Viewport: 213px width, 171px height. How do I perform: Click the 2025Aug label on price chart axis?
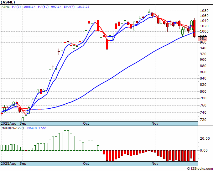[x=8, y=123]
